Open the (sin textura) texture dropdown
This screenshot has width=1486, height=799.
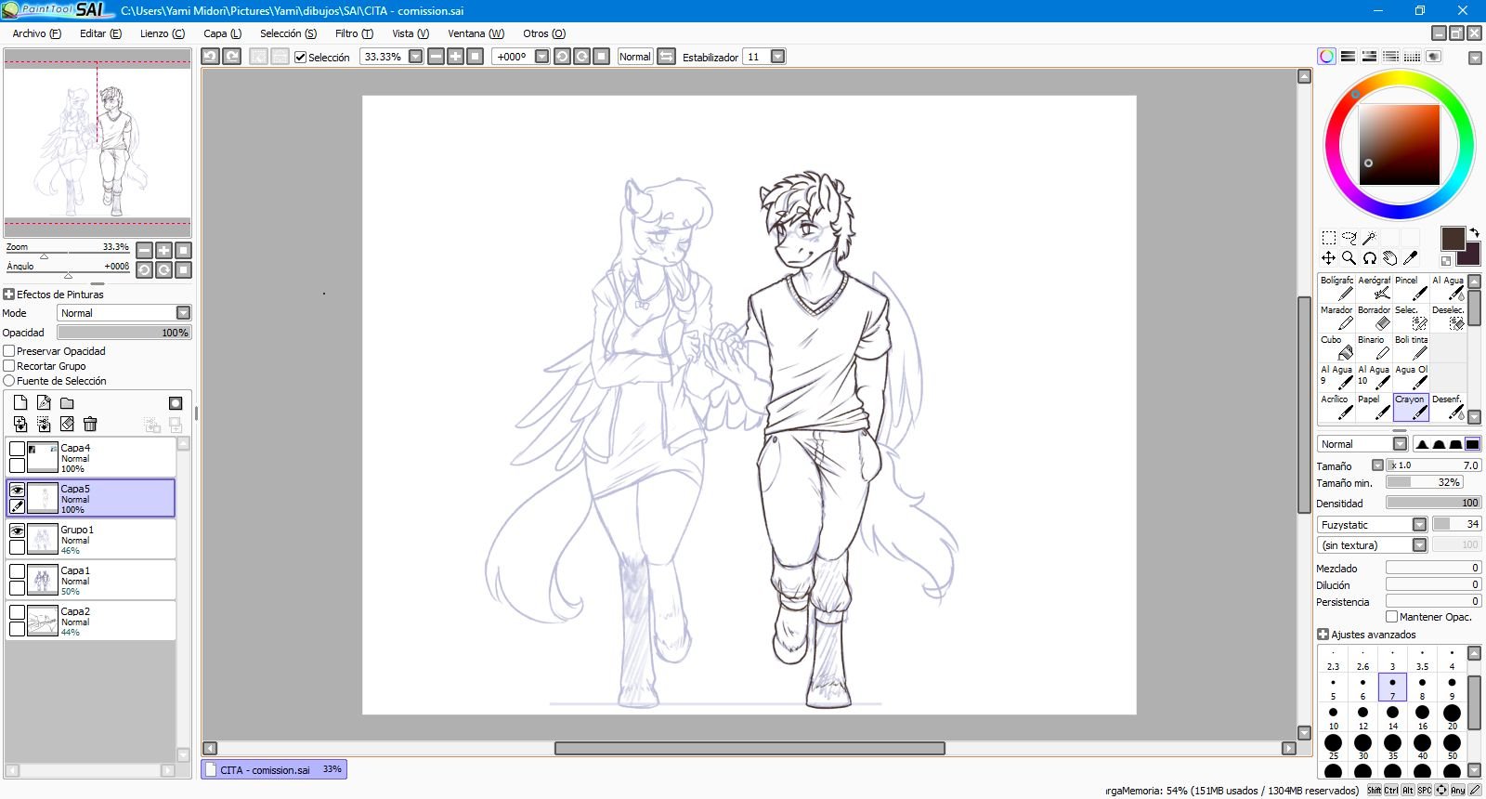(1419, 545)
